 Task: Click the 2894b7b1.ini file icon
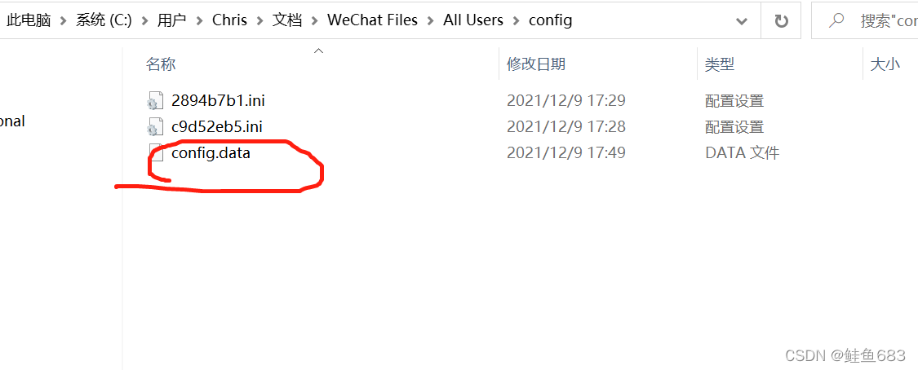[x=154, y=101]
